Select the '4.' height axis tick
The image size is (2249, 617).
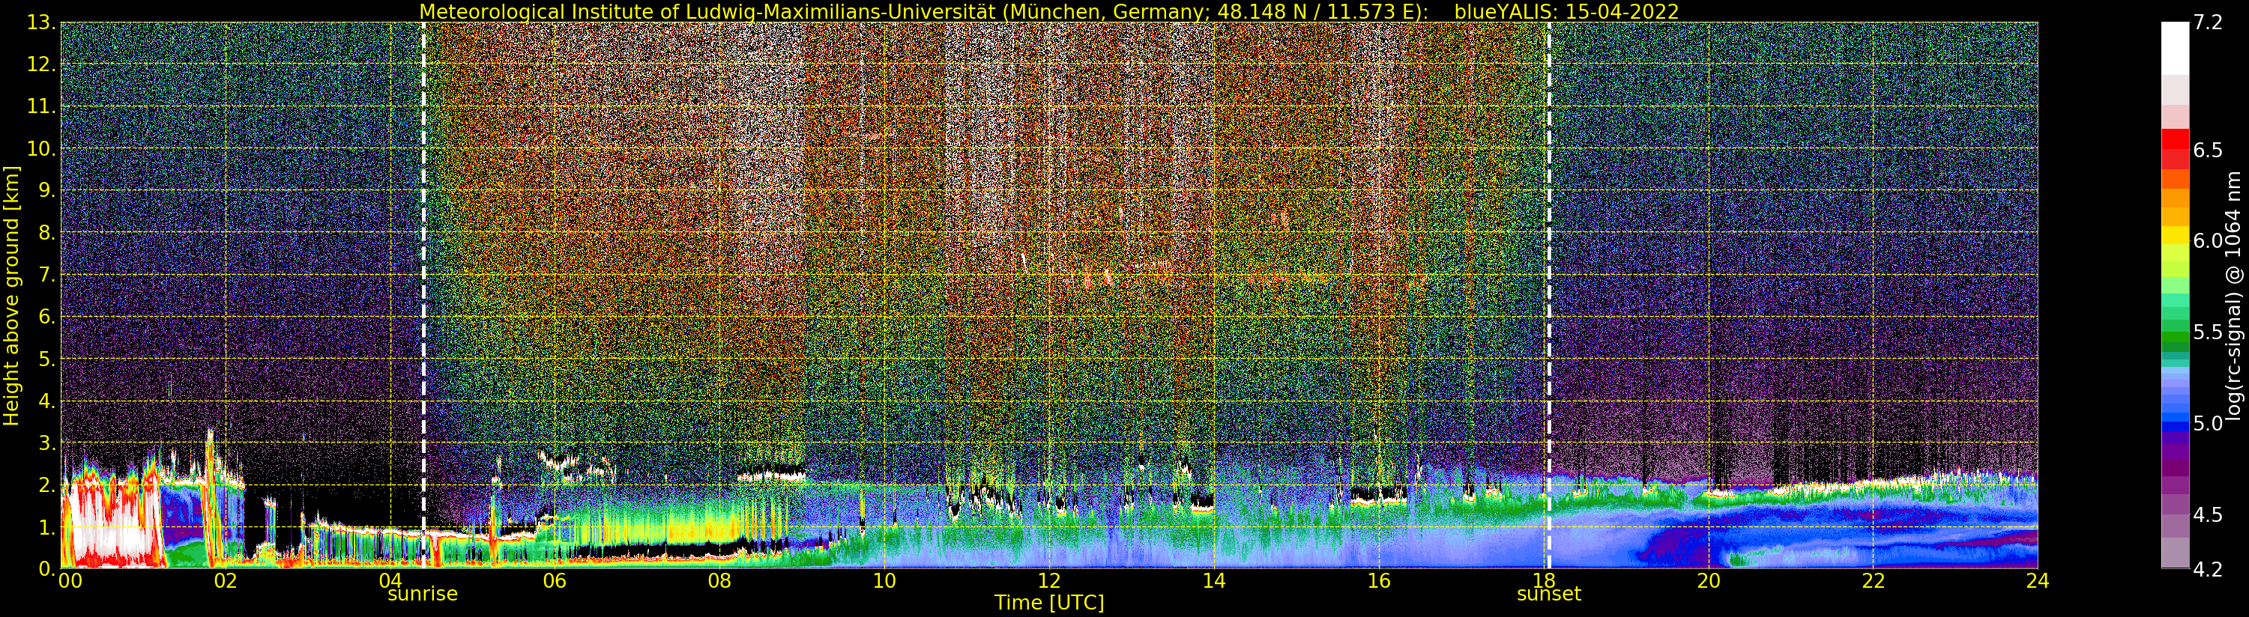point(47,401)
